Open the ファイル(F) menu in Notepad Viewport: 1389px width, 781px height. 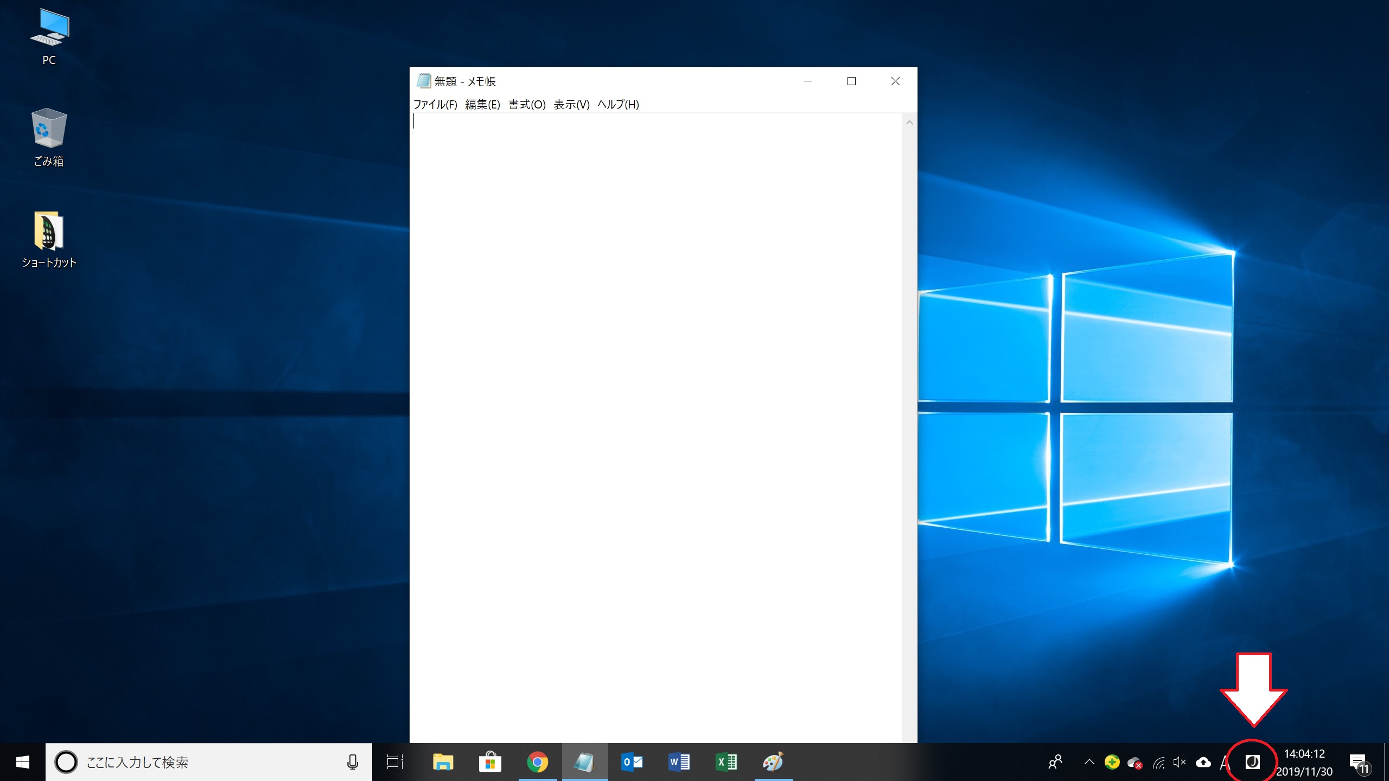point(435,104)
